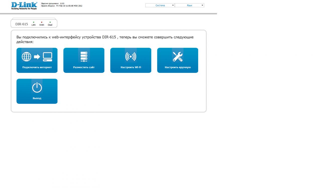The image size is (321, 188).
Task: Click the red WAN status indicator
Action: tap(42, 22)
